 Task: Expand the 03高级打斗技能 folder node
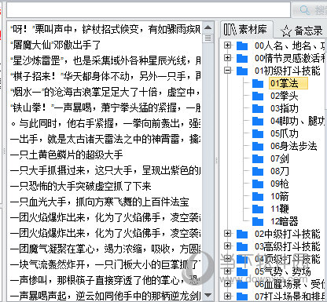pos(228,246)
